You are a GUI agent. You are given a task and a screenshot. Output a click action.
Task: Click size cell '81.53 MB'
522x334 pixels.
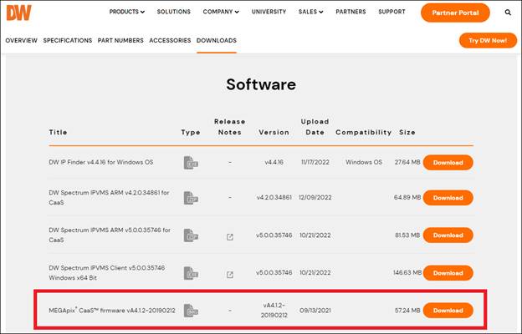click(407, 235)
